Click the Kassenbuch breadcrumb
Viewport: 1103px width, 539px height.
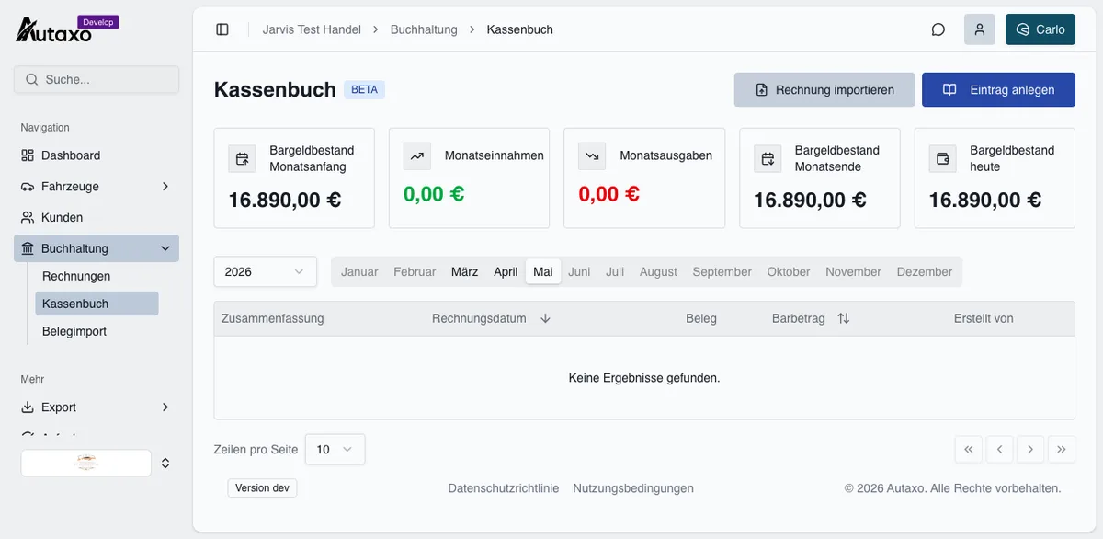[520, 29]
